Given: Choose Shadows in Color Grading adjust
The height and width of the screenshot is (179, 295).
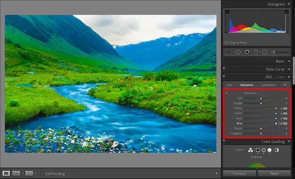Looking at the screenshot, I should click(x=258, y=150).
